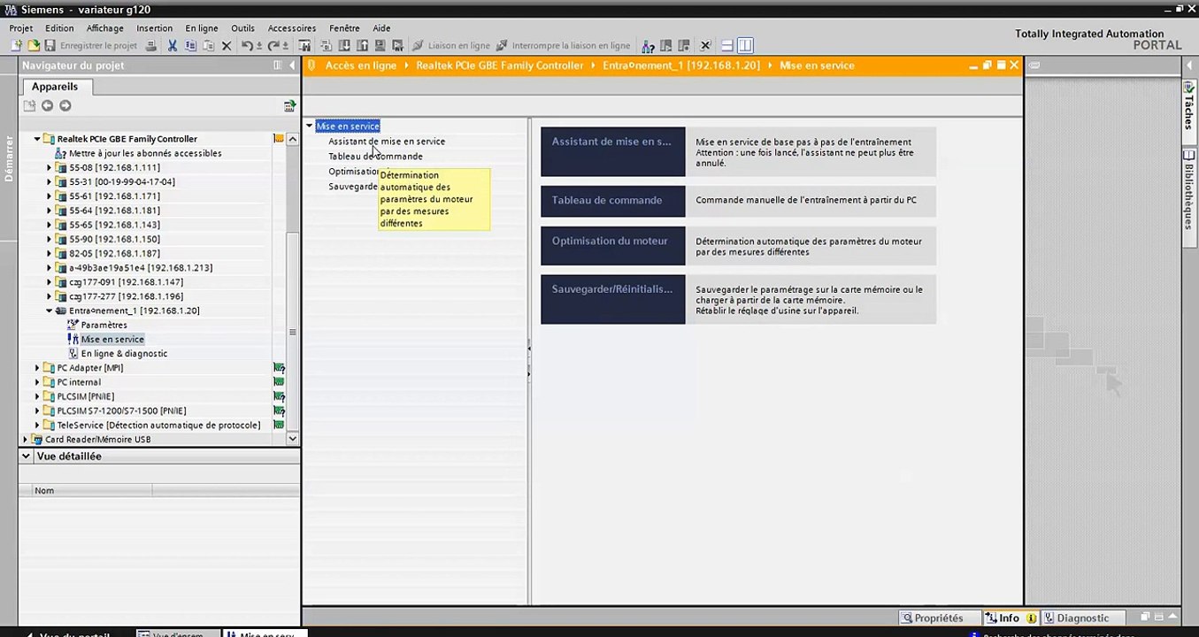Collapse the Entraînement_1 [192.168.1.20] node
The image size is (1199, 637).
coord(50,311)
